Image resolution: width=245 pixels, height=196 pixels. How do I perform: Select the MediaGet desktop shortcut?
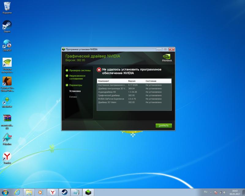pyautogui.click(x=7, y=102)
